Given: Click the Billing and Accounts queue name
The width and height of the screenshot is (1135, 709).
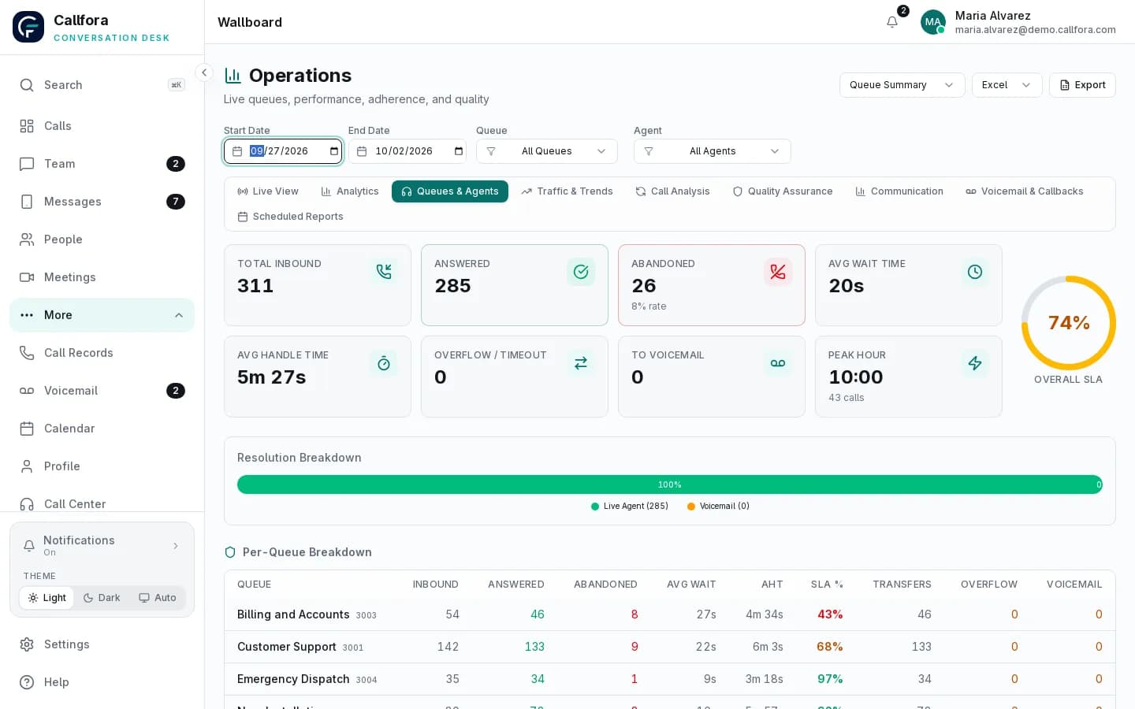Looking at the screenshot, I should point(293,614).
